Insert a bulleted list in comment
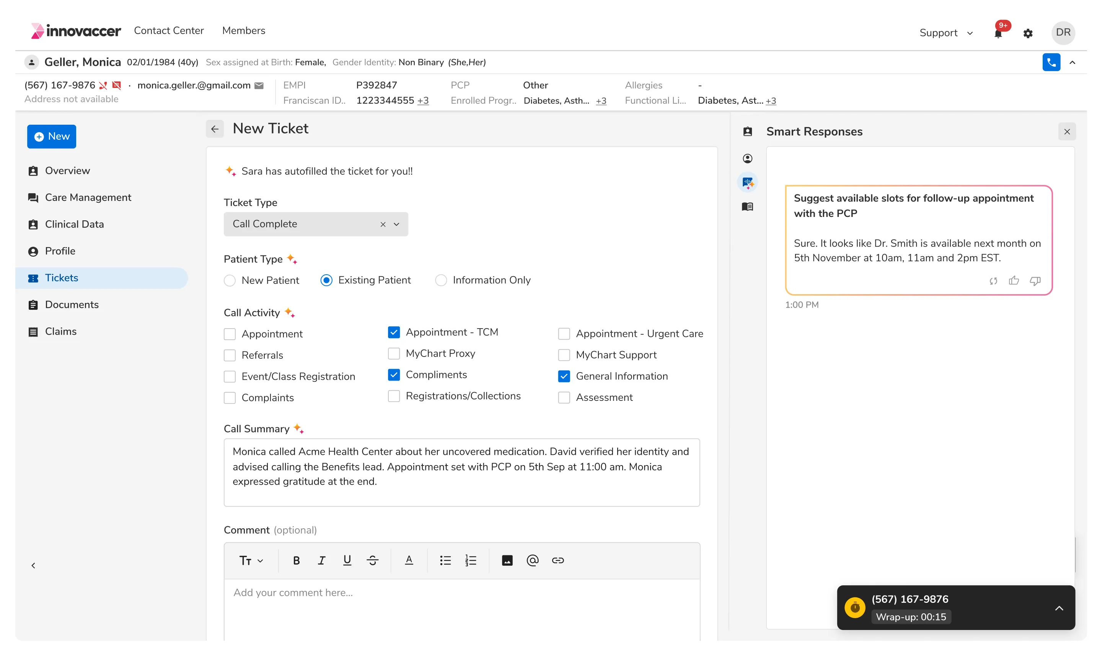The height and width of the screenshot is (656, 1102). [445, 560]
